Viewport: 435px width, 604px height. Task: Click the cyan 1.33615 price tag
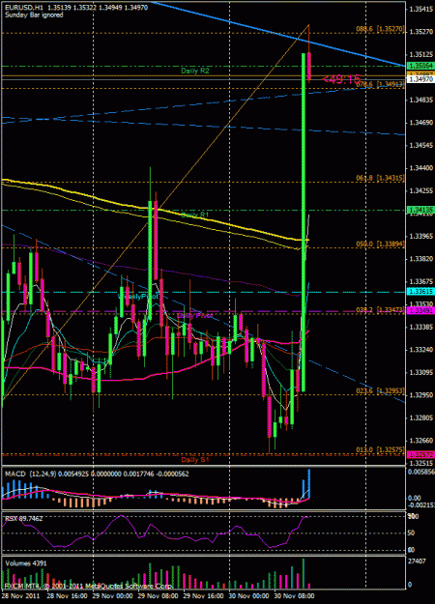click(420, 292)
